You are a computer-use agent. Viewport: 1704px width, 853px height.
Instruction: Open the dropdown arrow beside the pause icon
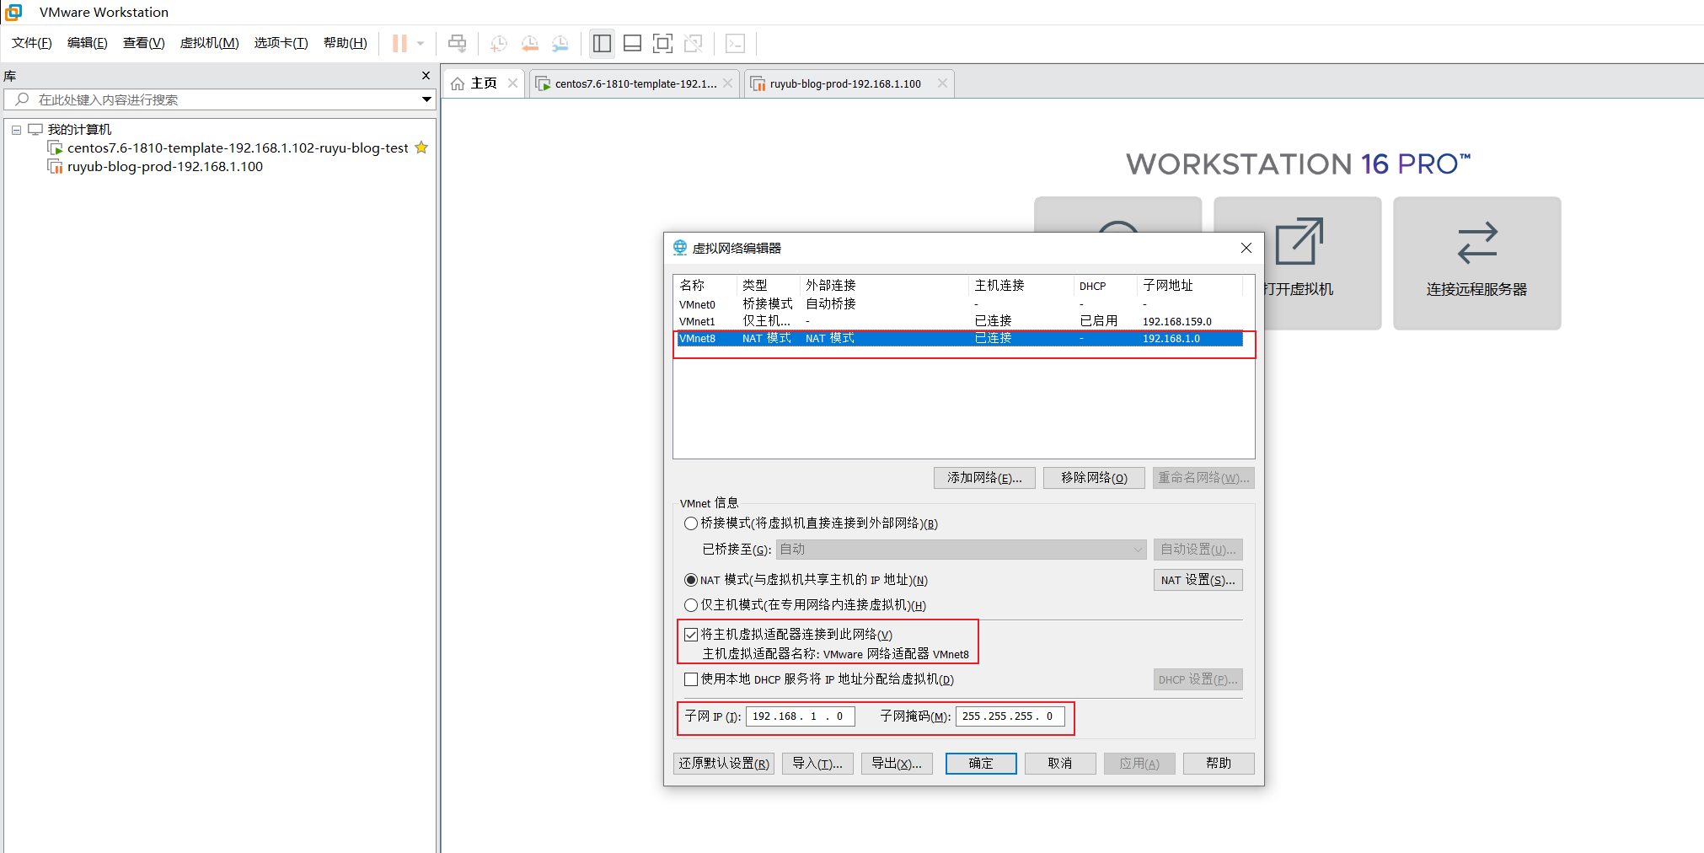tap(420, 44)
